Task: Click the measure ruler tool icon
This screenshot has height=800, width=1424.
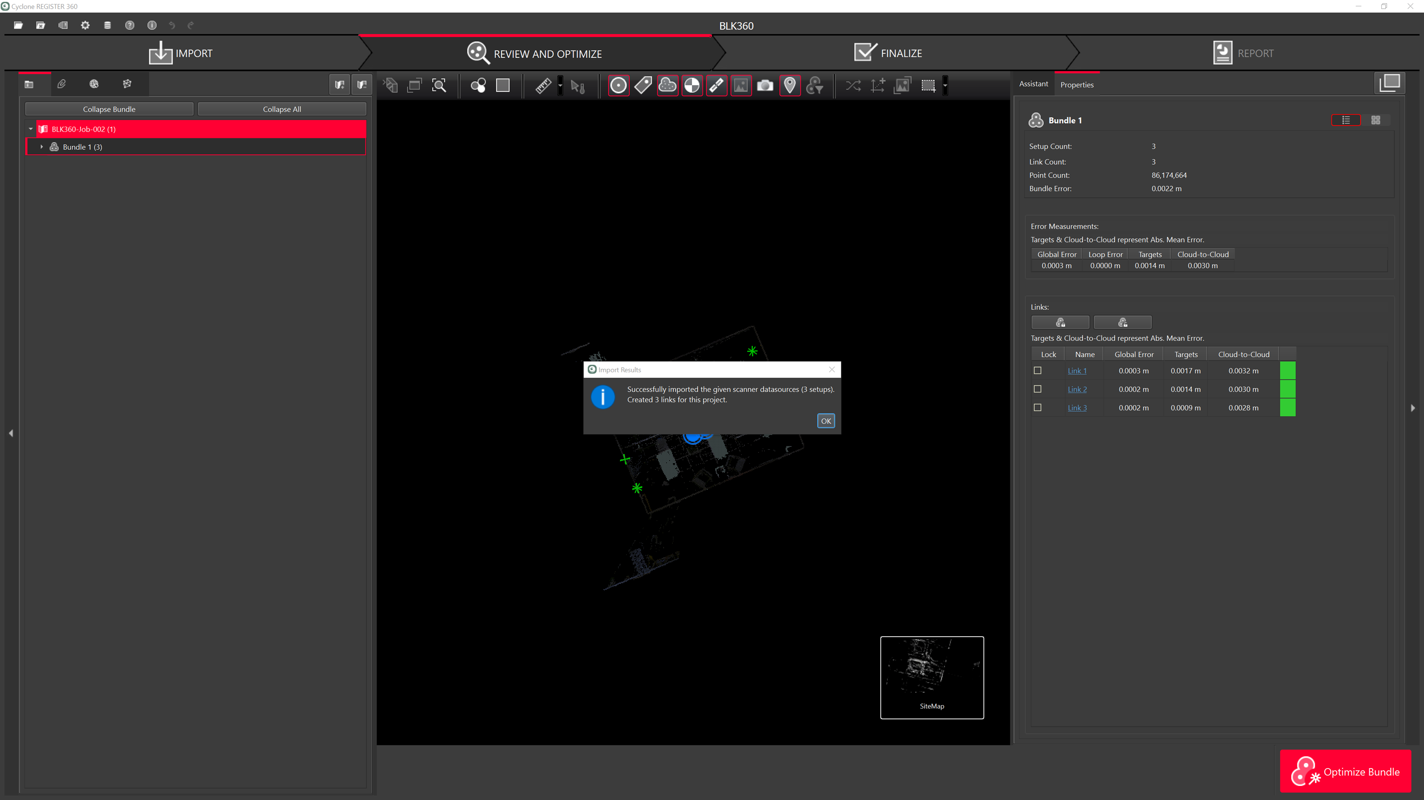Action: (x=543, y=86)
